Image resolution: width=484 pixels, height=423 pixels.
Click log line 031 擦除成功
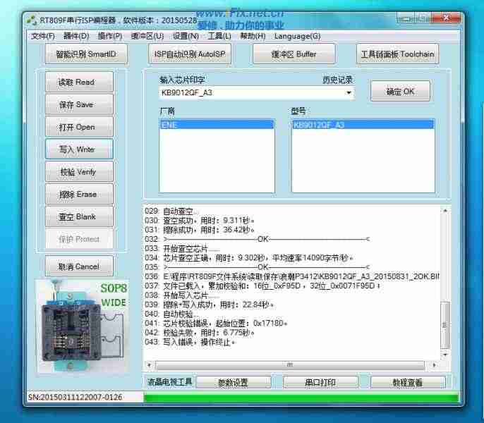[x=200, y=230]
